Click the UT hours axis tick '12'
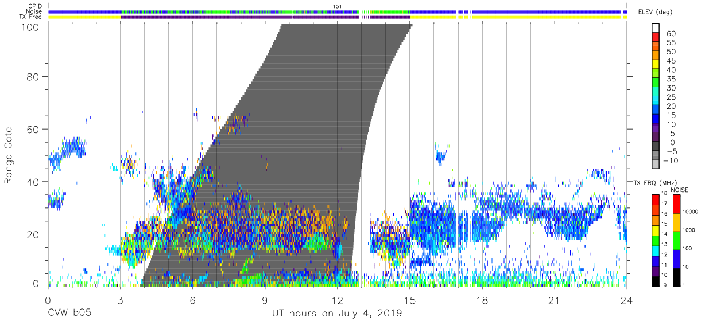The height and width of the screenshot is (325, 705). pyautogui.click(x=338, y=300)
